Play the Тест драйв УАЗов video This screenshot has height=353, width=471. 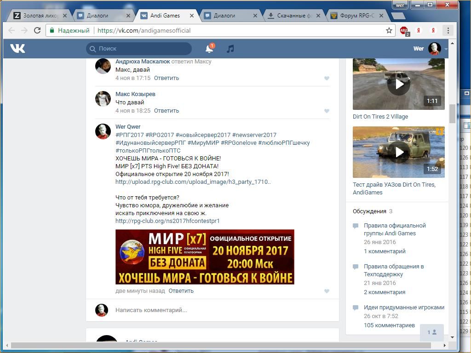(x=399, y=152)
